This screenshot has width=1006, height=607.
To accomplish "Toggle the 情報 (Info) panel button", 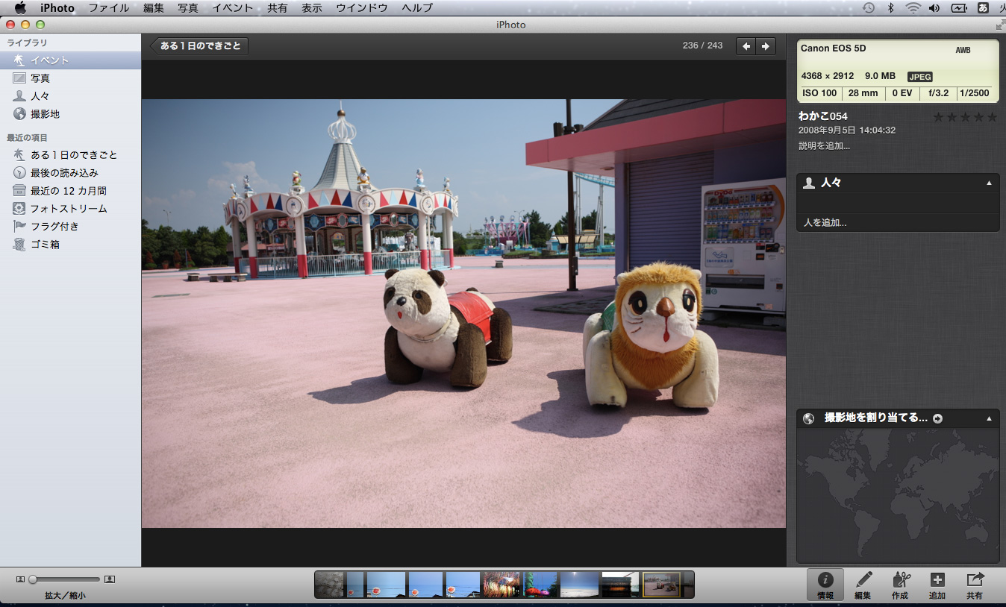I will click(x=825, y=585).
